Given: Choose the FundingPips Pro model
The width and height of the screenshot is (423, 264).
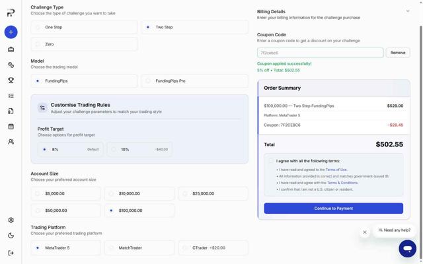Looking at the screenshot, I should tap(194, 81).
